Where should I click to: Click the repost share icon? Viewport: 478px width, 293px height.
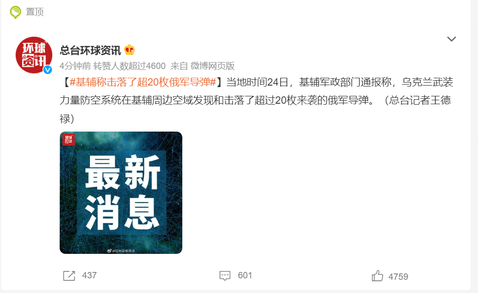(69, 275)
